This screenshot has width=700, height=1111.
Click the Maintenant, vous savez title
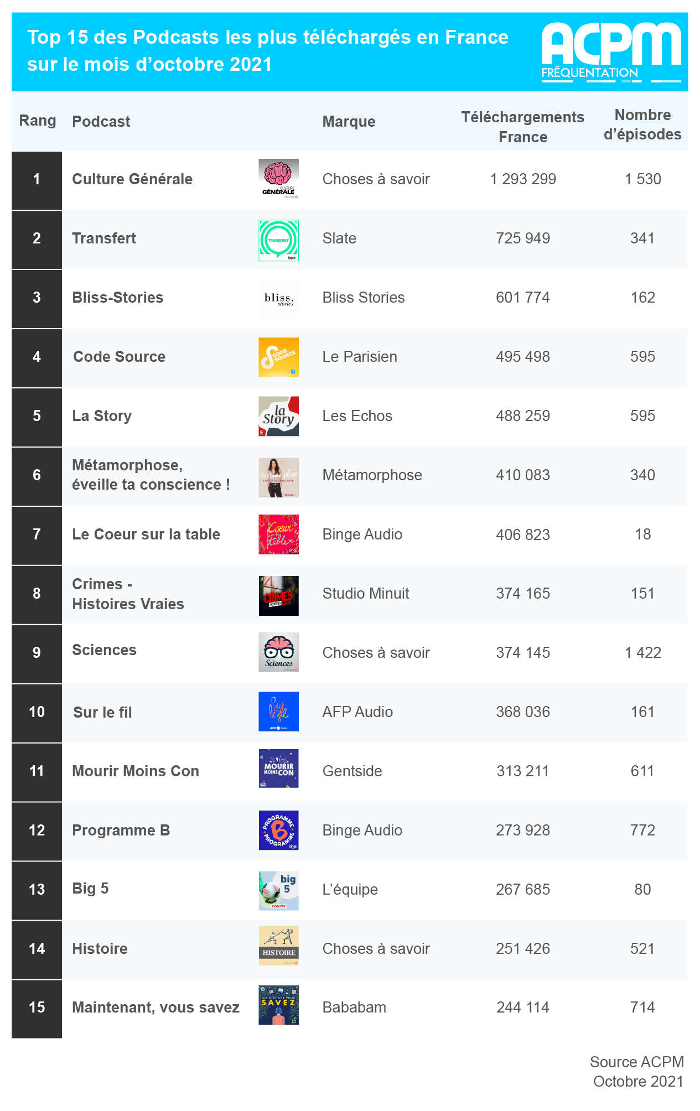[x=155, y=1008]
